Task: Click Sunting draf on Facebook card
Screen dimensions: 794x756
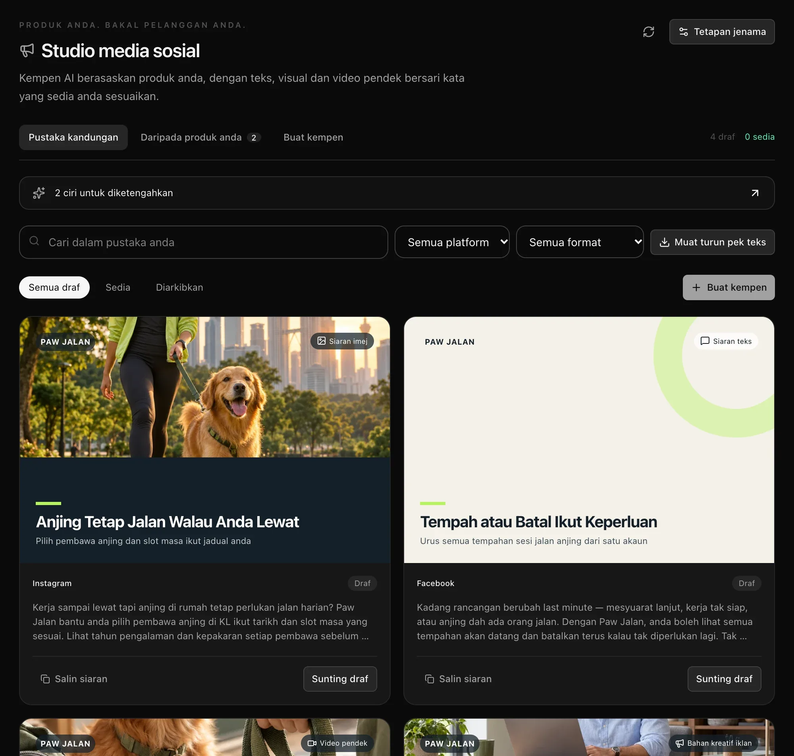Action: tap(724, 679)
